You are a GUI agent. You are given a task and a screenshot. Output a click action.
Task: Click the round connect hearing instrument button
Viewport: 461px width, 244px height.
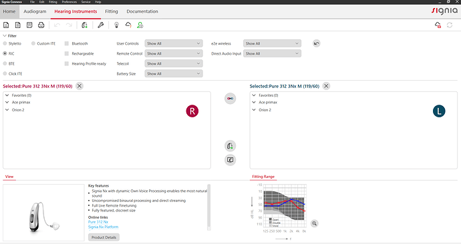230,146
